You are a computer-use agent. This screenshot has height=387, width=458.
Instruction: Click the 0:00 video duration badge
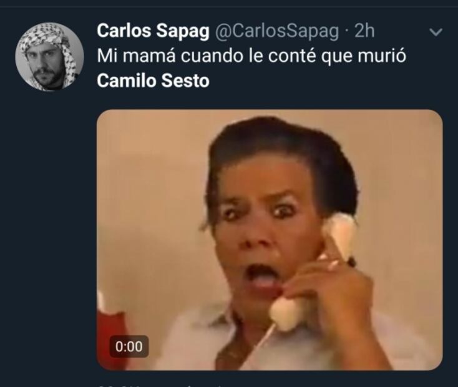point(129,346)
